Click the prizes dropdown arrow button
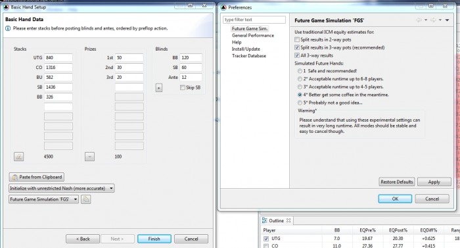This screenshot has width=460, height=248. click(89, 157)
